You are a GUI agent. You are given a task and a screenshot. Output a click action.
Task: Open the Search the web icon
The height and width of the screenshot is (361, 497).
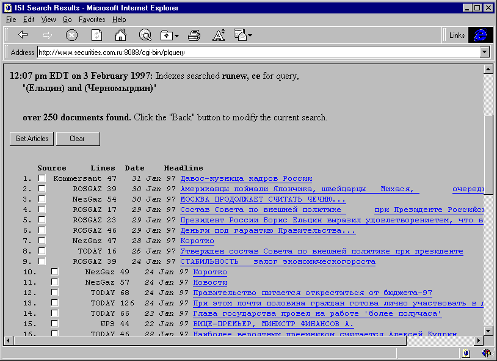145,35
